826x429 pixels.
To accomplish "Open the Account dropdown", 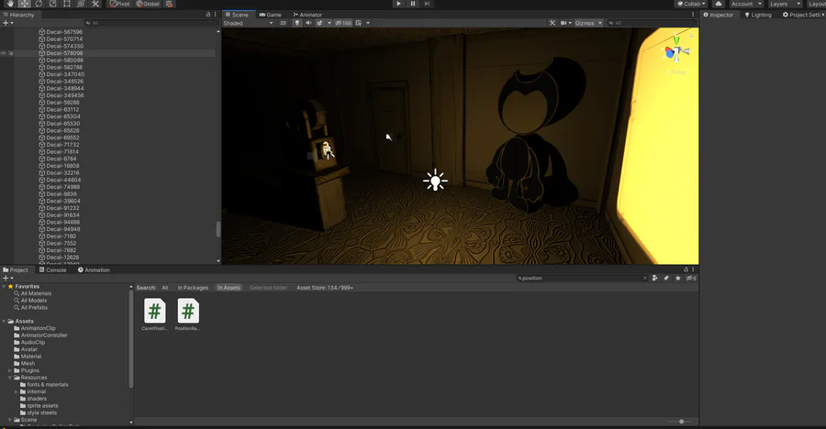I will (x=746, y=4).
